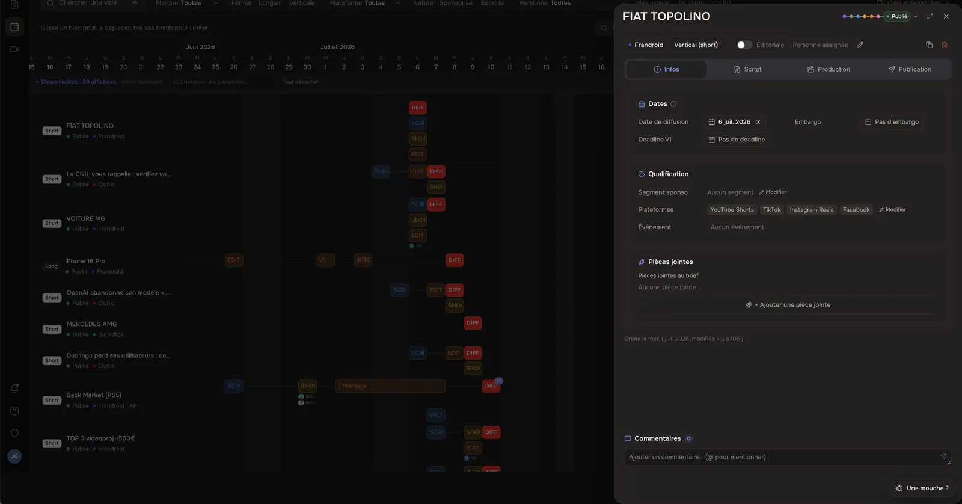Click Ajouter une pièce jointe

coord(788,305)
